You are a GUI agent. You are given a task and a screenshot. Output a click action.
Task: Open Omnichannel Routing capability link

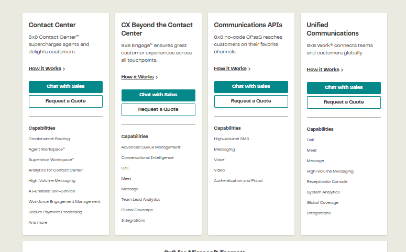pyautogui.click(x=49, y=139)
